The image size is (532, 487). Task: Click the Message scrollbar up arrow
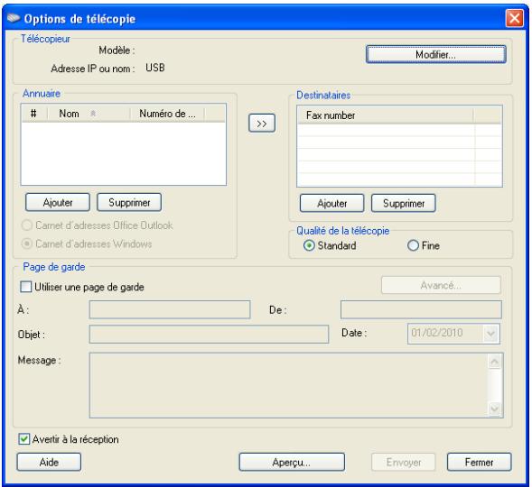point(495,362)
